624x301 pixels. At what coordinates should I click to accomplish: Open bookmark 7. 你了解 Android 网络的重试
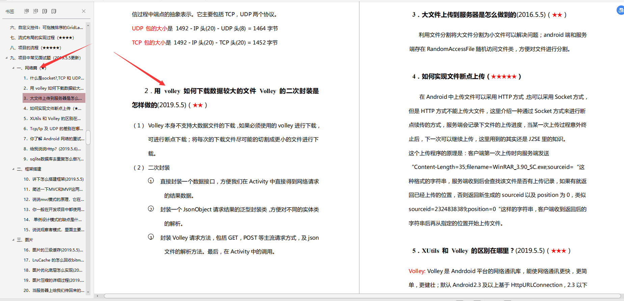[x=54, y=139]
